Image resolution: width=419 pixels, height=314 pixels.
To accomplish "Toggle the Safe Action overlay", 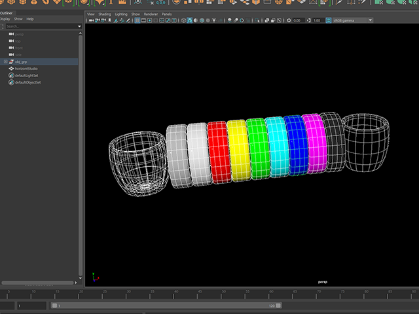I will [168, 20].
